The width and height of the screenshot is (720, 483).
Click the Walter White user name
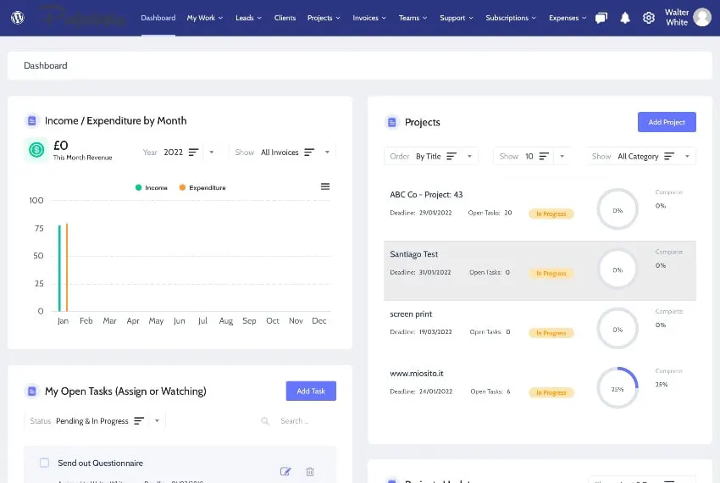(677, 18)
